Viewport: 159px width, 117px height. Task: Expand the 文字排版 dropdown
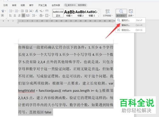pos(107,16)
